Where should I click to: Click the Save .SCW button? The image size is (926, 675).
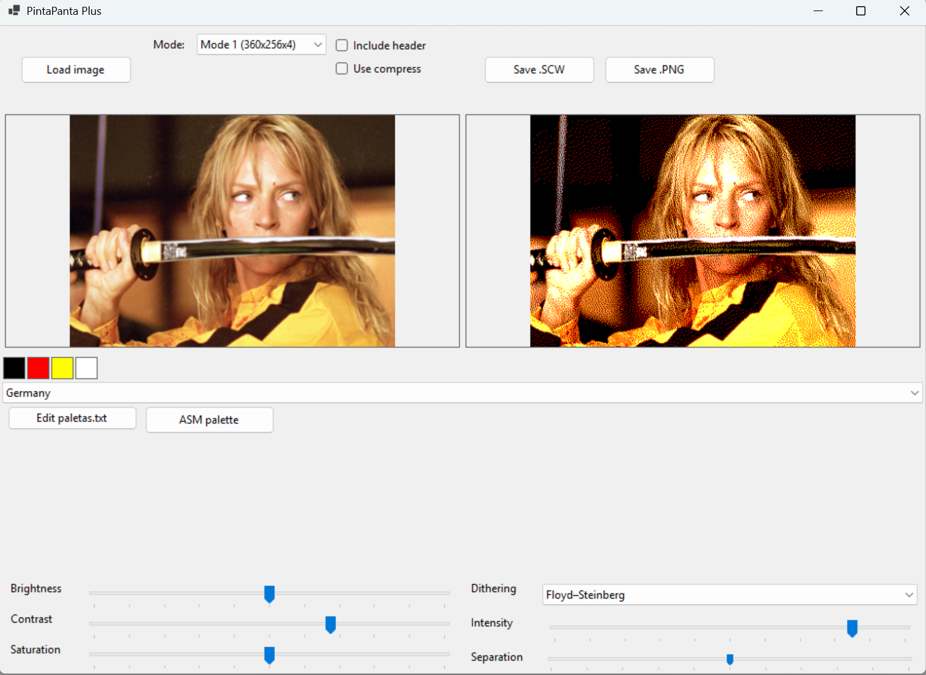[539, 70]
